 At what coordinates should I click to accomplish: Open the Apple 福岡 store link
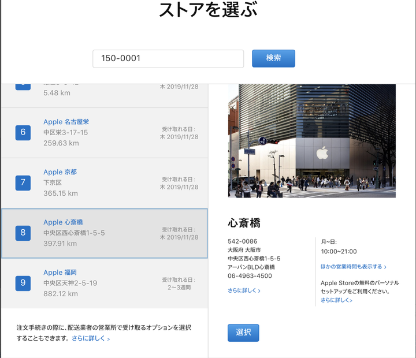point(60,272)
